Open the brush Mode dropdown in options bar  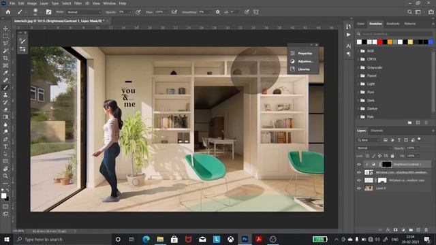(x=84, y=12)
